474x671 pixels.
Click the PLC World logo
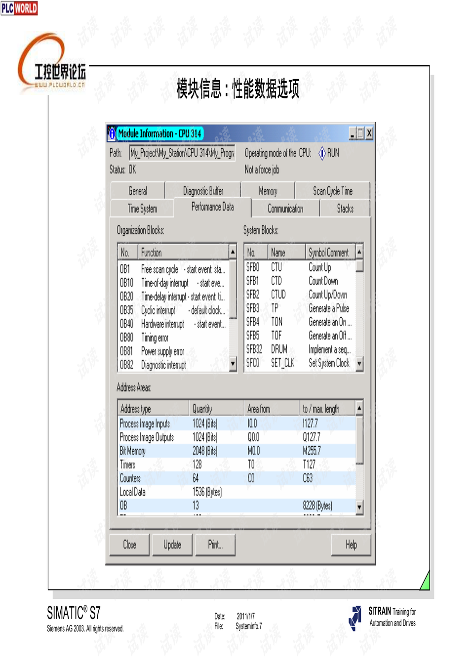[x=19, y=8]
